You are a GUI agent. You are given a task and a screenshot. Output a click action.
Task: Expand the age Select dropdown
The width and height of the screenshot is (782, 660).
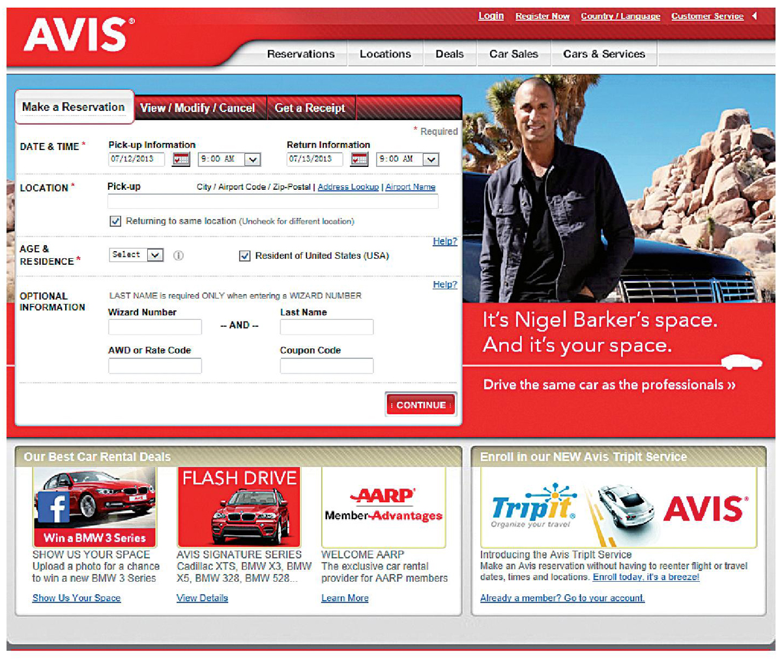coord(136,255)
